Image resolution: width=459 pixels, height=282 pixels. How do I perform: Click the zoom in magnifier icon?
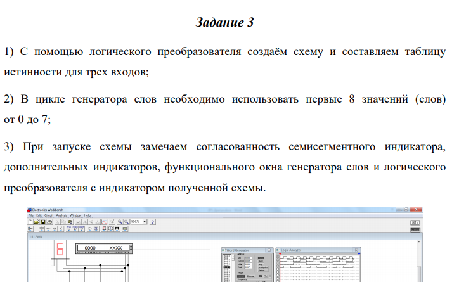125,222
